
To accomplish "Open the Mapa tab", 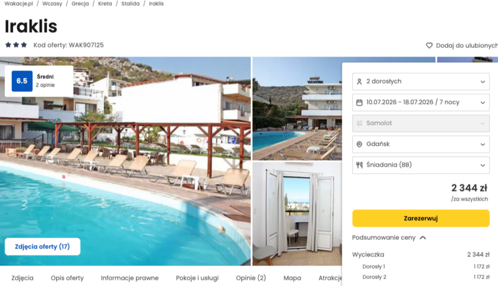I will click(292, 278).
